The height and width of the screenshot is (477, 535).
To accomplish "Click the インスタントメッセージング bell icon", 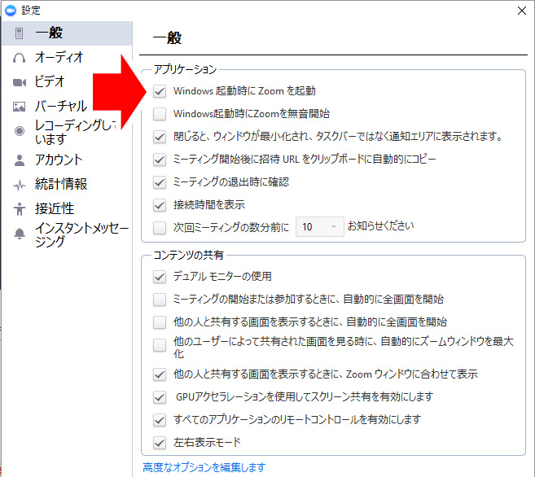I will coord(20,234).
